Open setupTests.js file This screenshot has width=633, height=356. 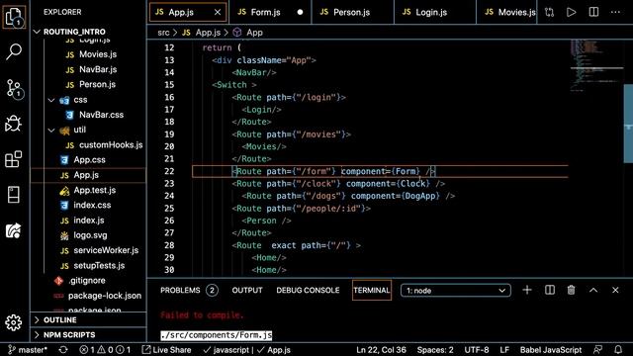pyautogui.click(x=99, y=266)
